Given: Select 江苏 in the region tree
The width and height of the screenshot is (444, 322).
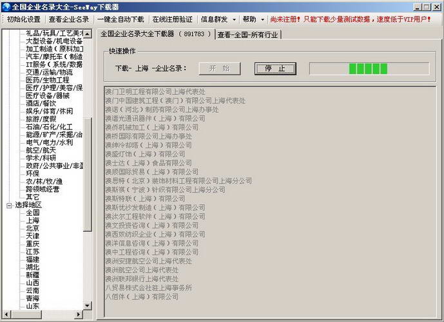Looking at the screenshot, I should (x=33, y=252).
